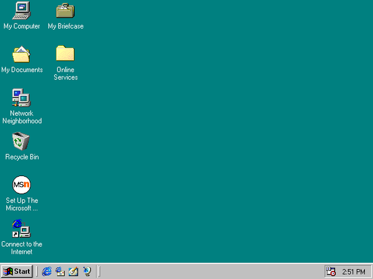Launch Internet Explorer from Quick Launch

pyautogui.click(x=47, y=272)
